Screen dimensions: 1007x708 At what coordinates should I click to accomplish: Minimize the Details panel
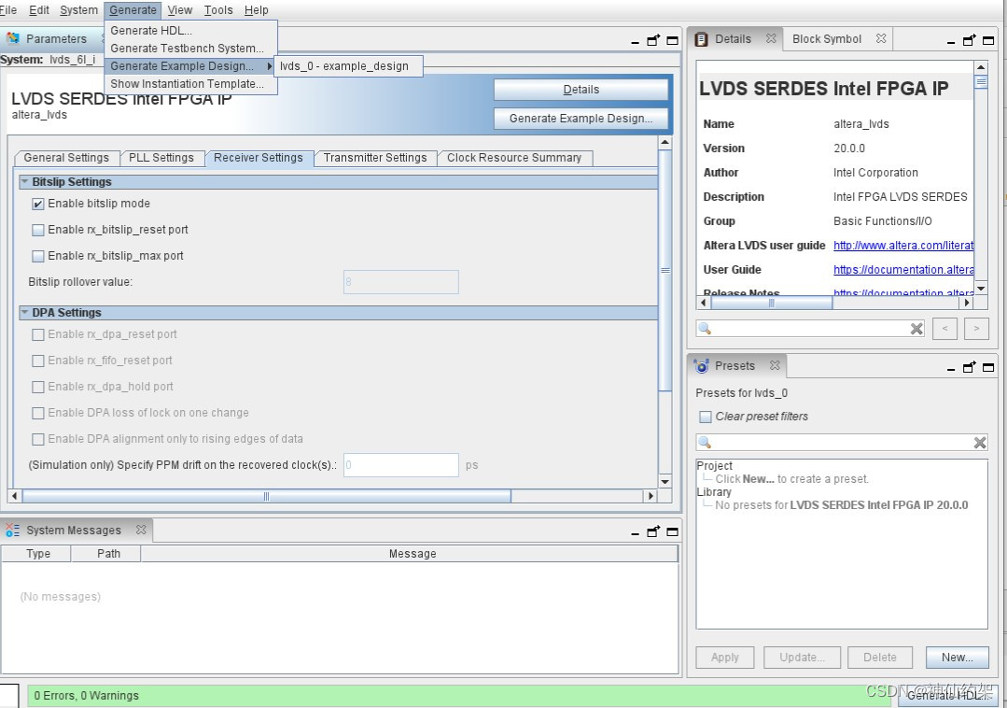point(951,42)
